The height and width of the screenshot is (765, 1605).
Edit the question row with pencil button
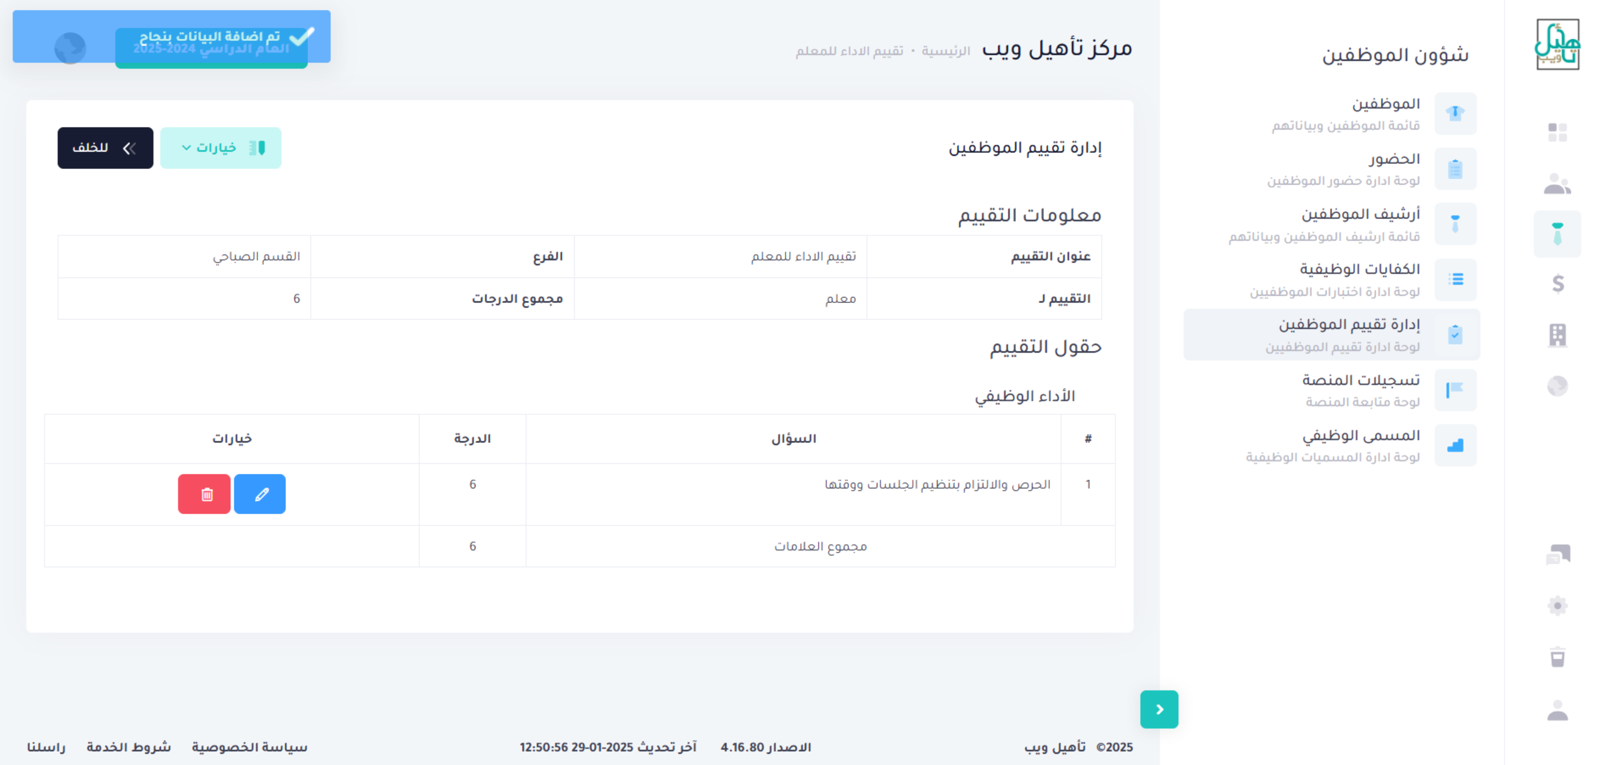[x=260, y=494]
